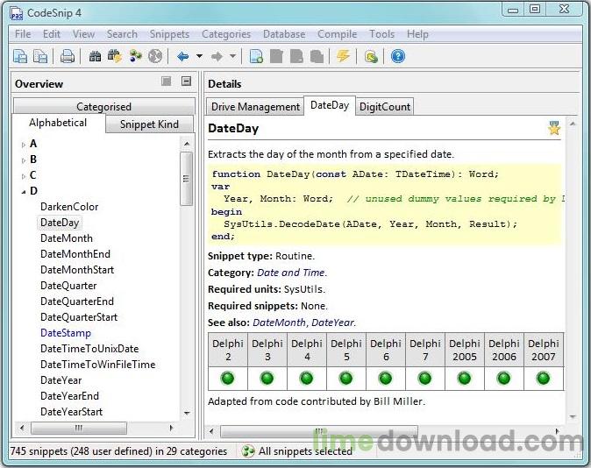
Task: Click the Delphi 2 green compile result light
Action: (228, 378)
